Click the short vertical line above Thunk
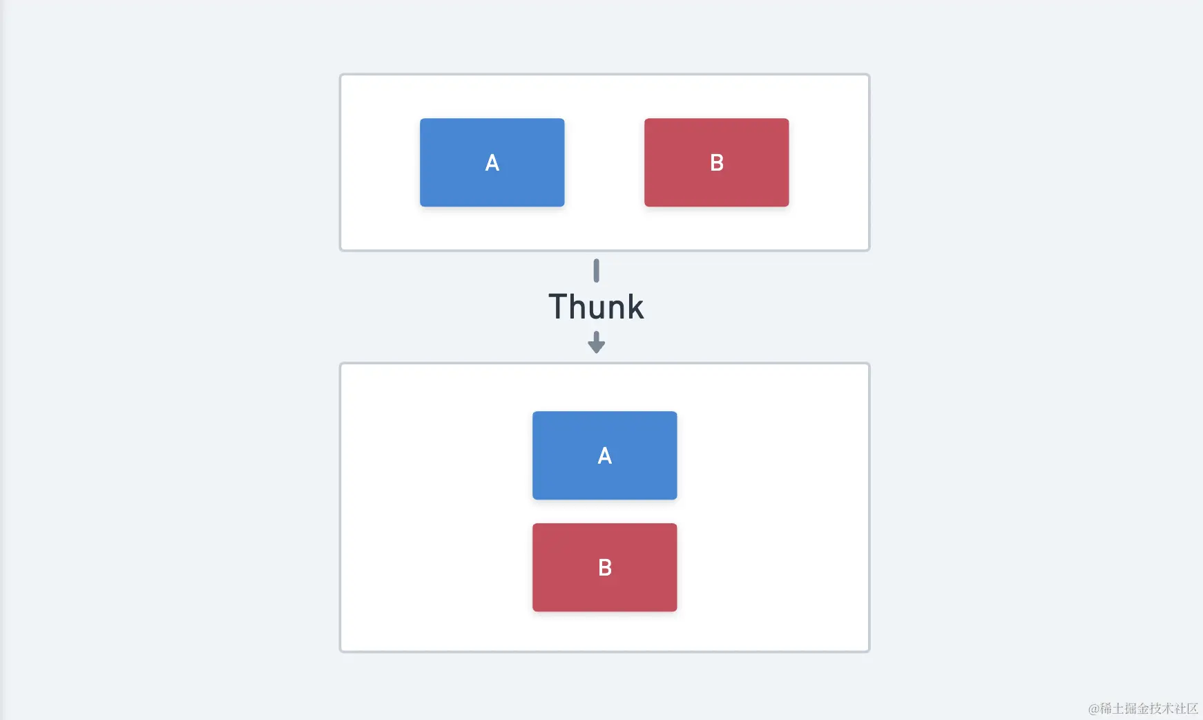The height and width of the screenshot is (720, 1203). (597, 270)
